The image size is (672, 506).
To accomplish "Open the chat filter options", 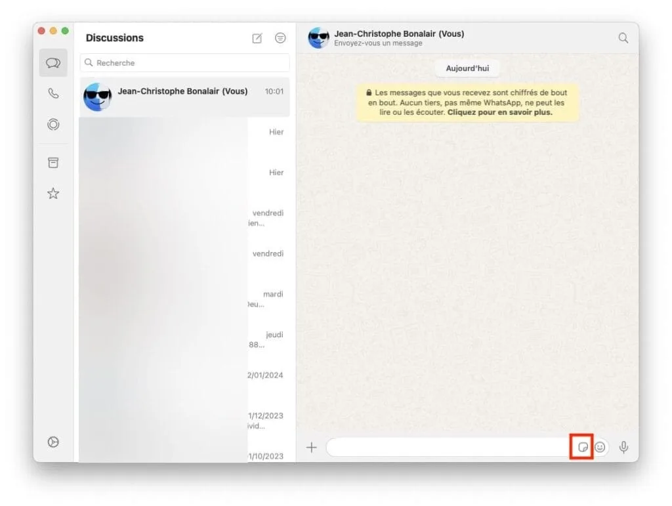I will pos(280,38).
